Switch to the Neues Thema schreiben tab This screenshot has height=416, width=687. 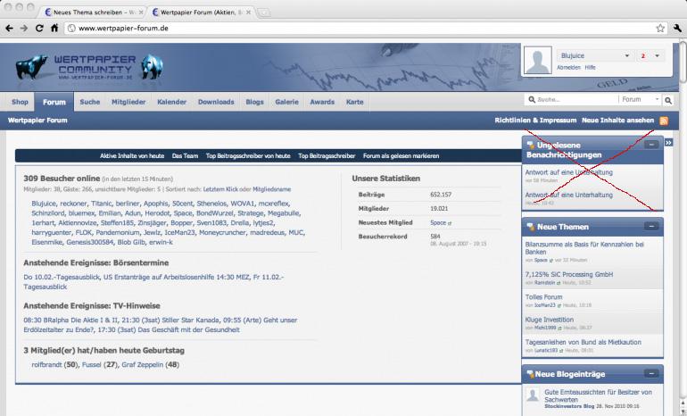(93, 12)
